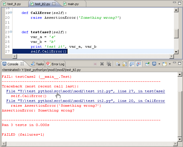Toggle show console when standard out changes
Image resolution: width=183 pixels, height=147 pixels.
coord(132,64)
